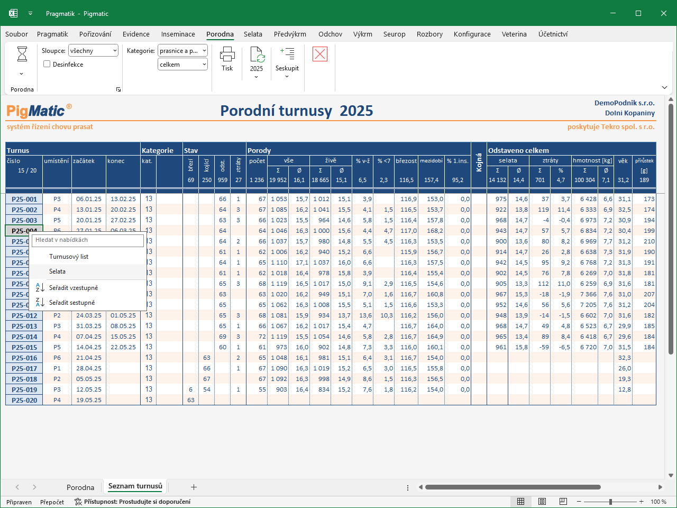Viewport: 677px width, 508px height.
Task: Open the Porodna group dialog launcher
Action: click(118, 89)
